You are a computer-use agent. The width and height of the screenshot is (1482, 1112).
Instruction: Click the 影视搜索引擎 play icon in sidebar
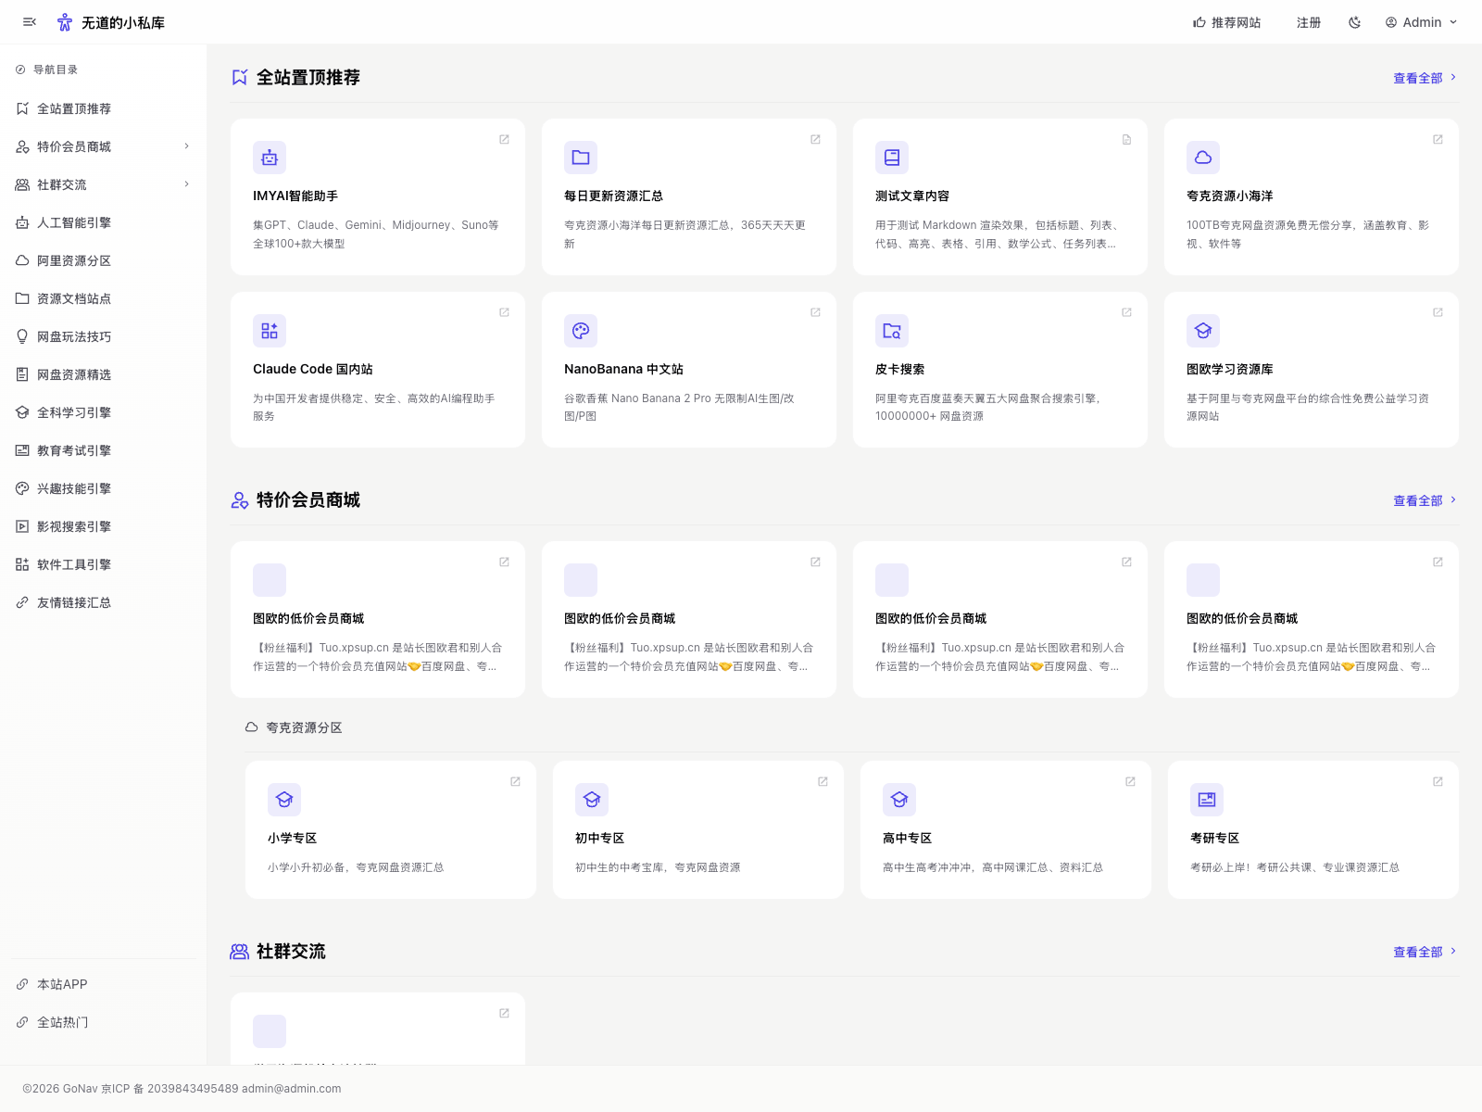[x=22, y=526]
